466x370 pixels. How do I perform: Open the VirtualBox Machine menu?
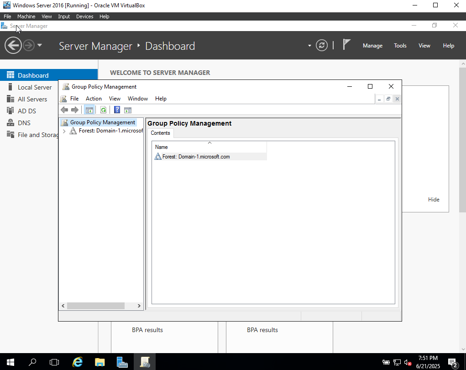(x=26, y=16)
